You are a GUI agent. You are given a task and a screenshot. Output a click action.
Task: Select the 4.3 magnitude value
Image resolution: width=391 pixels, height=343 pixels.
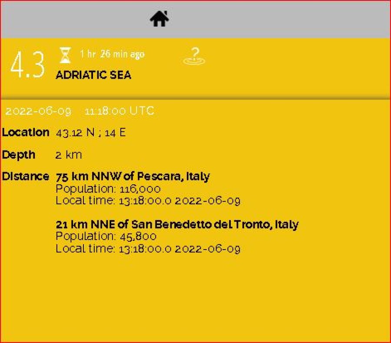(28, 64)
